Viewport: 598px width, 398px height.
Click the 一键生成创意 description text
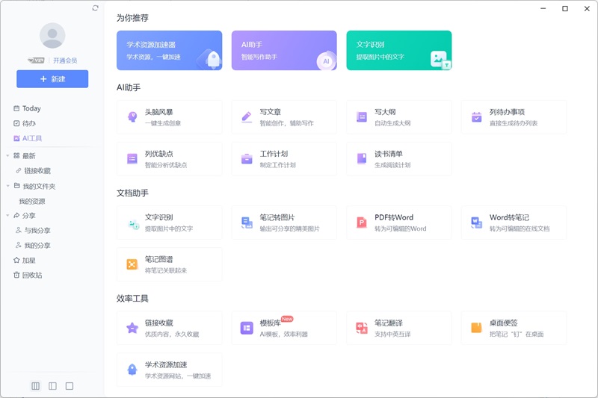pos(163,123)
